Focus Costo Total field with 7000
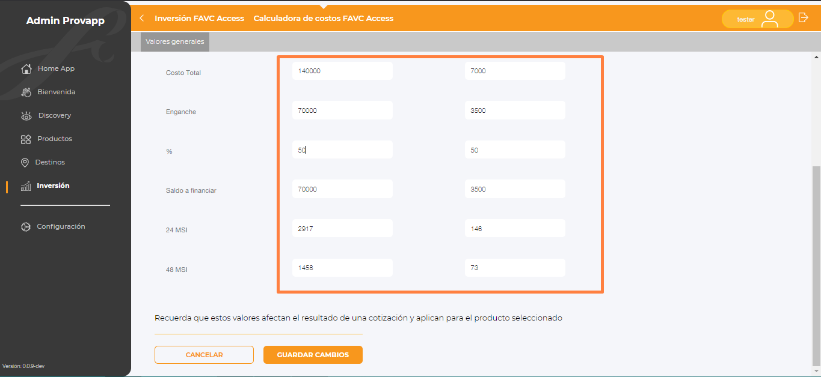821x377 pixels. (515, 71)
